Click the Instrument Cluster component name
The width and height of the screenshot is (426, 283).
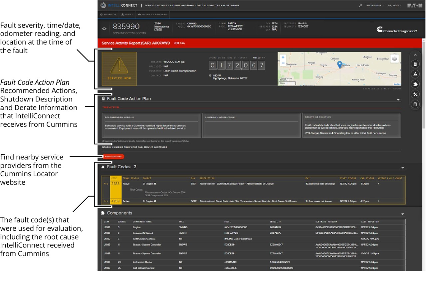coord(143,262)
